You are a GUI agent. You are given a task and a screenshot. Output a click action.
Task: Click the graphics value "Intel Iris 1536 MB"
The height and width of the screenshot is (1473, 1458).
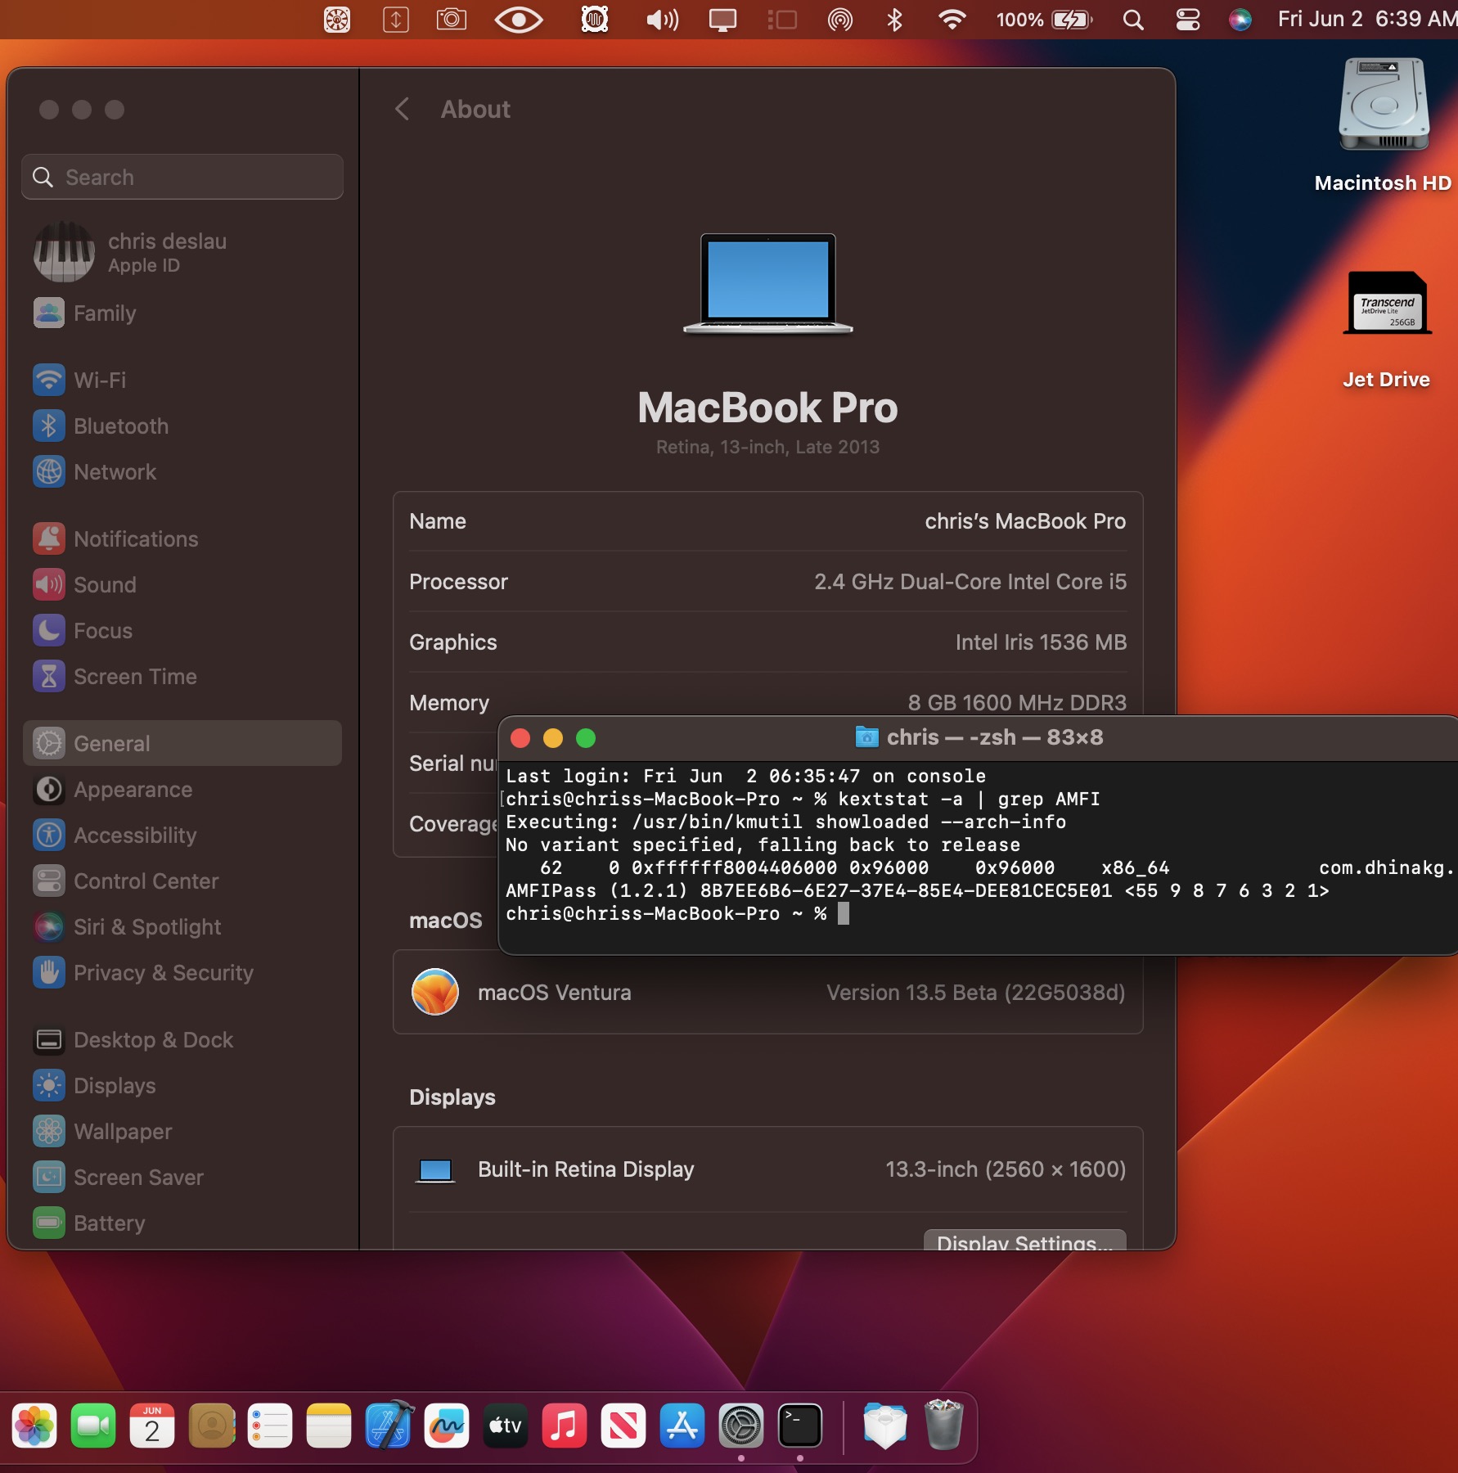pos(1041,642)
